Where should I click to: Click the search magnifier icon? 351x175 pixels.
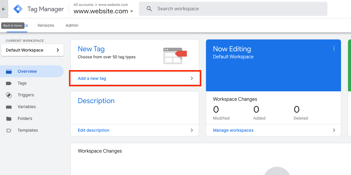point(149,9)
